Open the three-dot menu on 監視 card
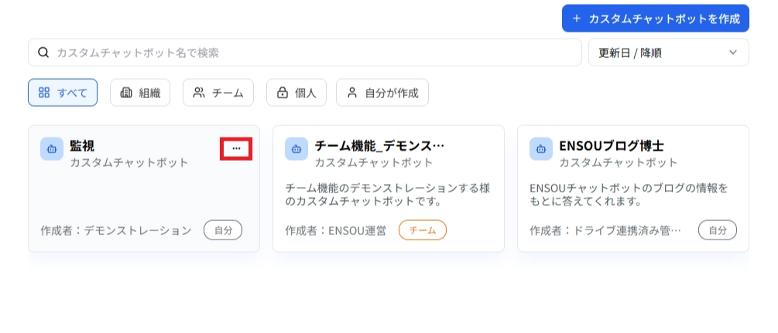This screenshot has height=333, width=778. pos(236,148)
